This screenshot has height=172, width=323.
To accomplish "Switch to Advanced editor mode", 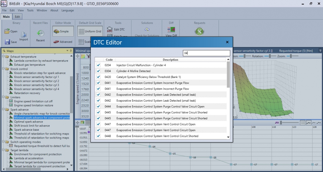I will point(63,42).
